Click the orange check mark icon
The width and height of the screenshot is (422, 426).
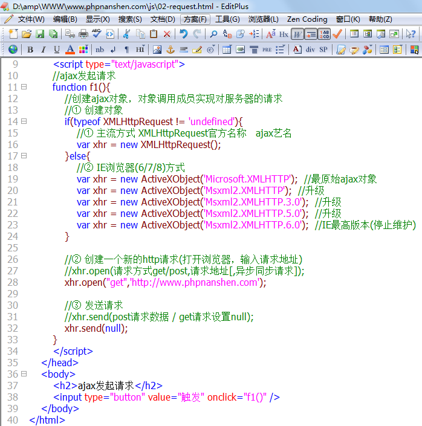click(337, 34)
